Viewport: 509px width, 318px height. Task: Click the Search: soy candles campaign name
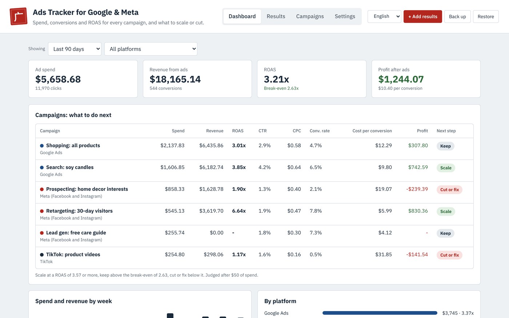click(x=70, y=167)
